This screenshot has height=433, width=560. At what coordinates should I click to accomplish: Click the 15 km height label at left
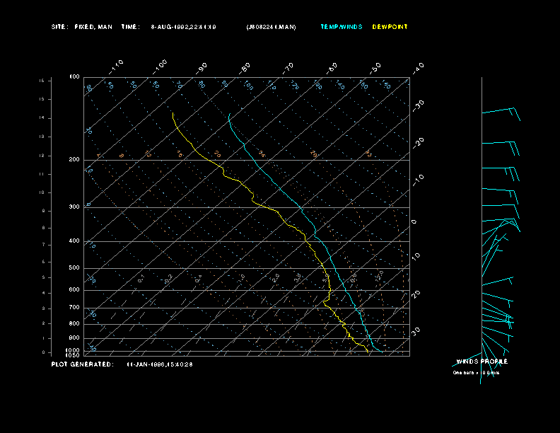point(42,81)
